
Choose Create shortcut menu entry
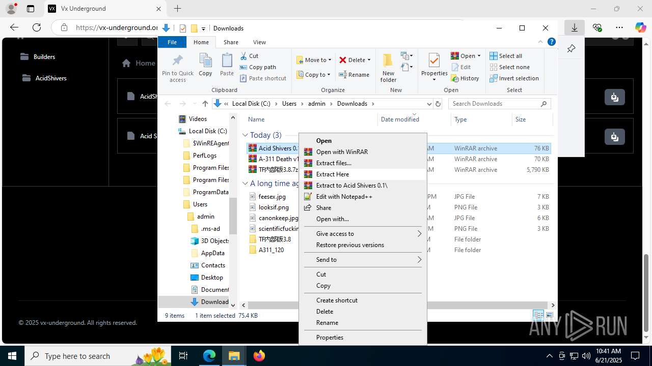click(x=363, y=300)
